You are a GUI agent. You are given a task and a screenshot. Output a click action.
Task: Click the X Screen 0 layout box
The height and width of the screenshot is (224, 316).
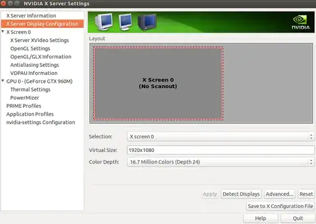click(158, 83)
